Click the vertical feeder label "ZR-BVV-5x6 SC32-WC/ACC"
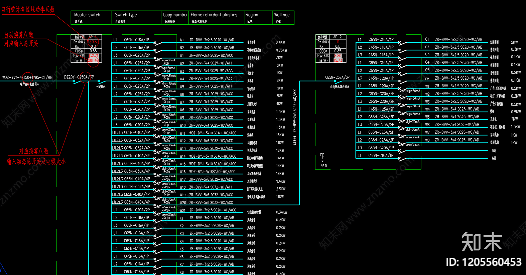526x275 pixels. click(295, 110)
